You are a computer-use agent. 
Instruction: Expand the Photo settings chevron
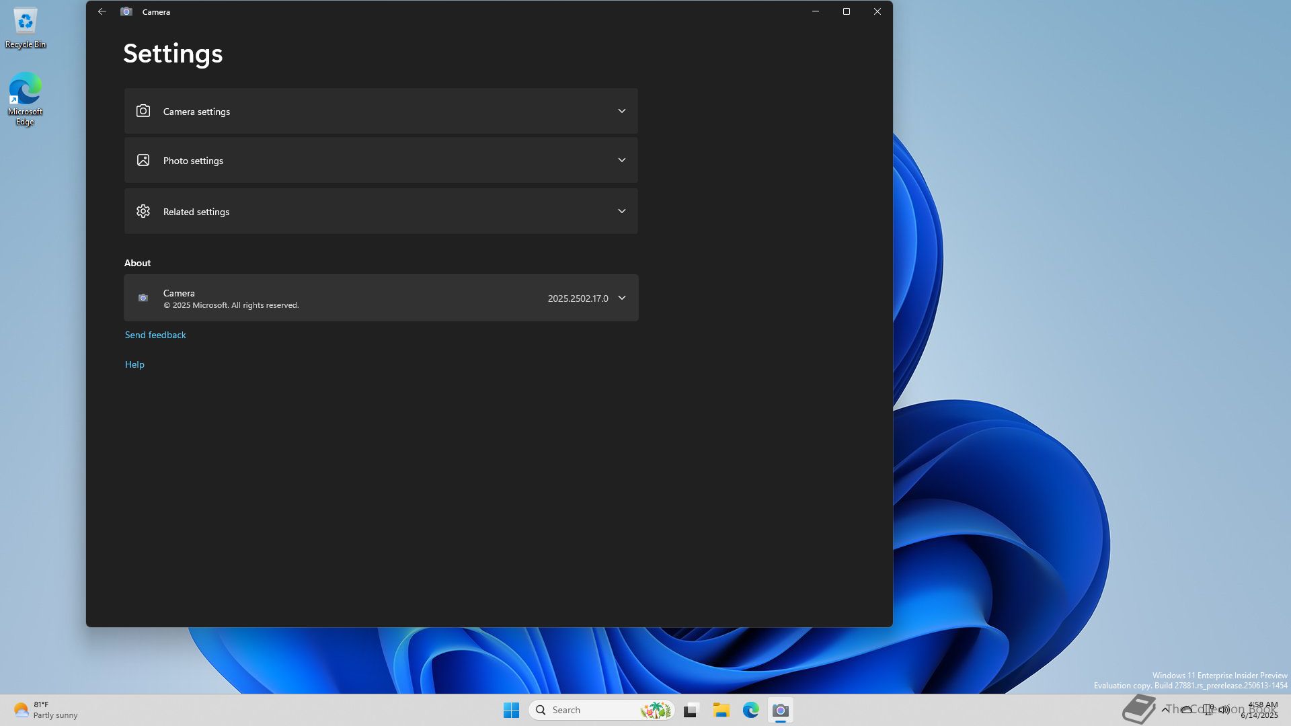(x=621, y=160)
